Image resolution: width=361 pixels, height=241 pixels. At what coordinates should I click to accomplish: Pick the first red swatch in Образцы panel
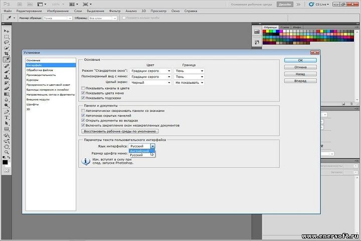click(264, 31)
